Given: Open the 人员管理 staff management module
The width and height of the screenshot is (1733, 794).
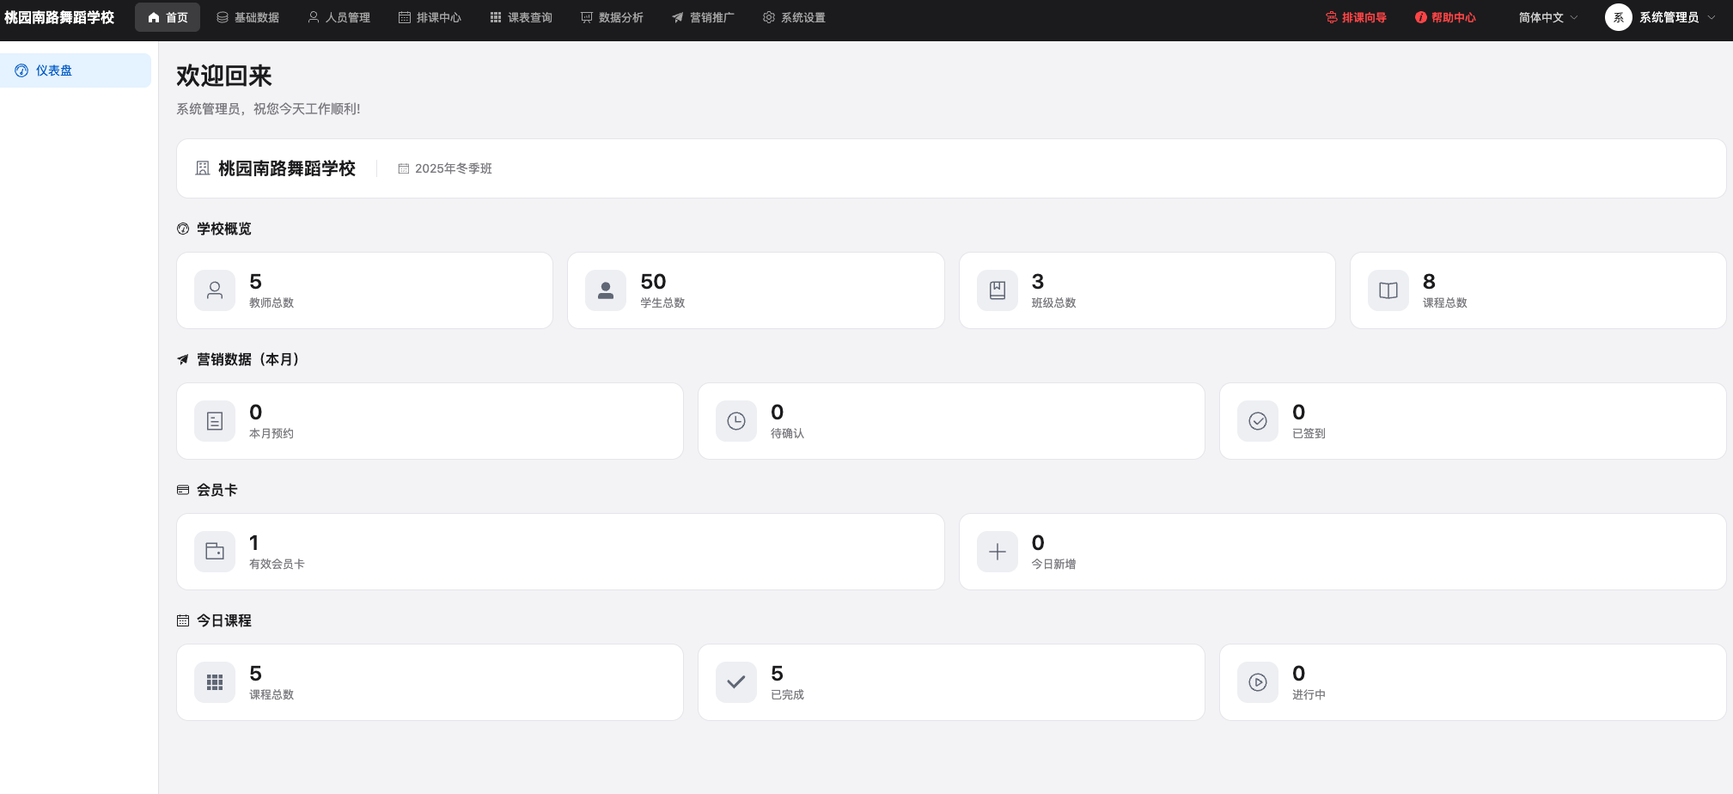Looking at the screenshot, I should [339, 16].
